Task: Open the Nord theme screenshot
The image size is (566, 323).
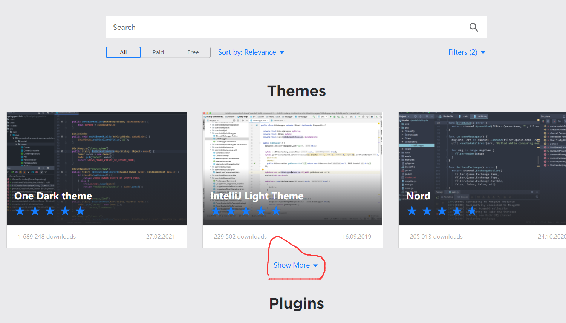Action: coord(482,168)
